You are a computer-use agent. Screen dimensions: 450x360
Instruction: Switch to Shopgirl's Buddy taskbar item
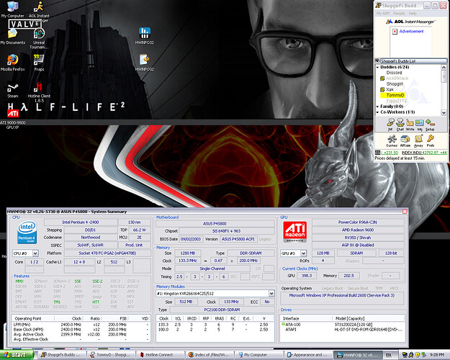62,355
